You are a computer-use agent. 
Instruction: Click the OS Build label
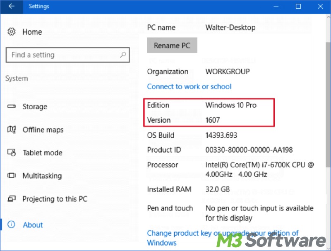coord(161,135)
